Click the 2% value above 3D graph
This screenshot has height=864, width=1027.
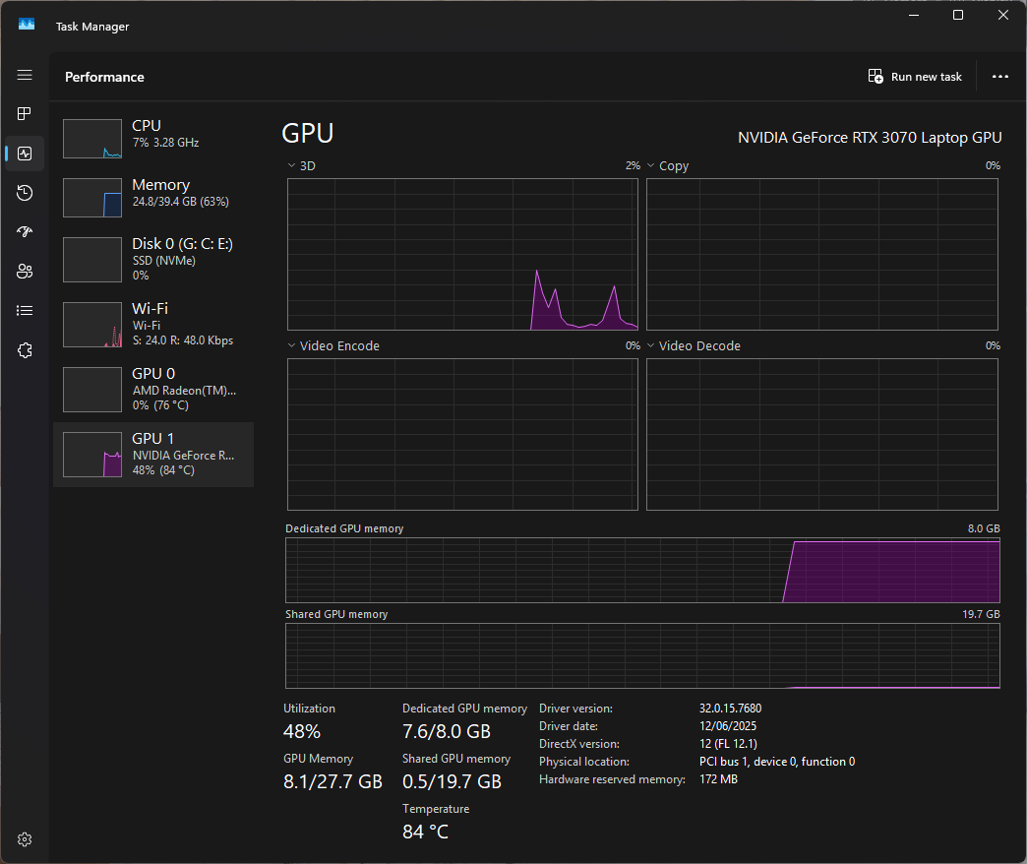[x=633, y=165]
